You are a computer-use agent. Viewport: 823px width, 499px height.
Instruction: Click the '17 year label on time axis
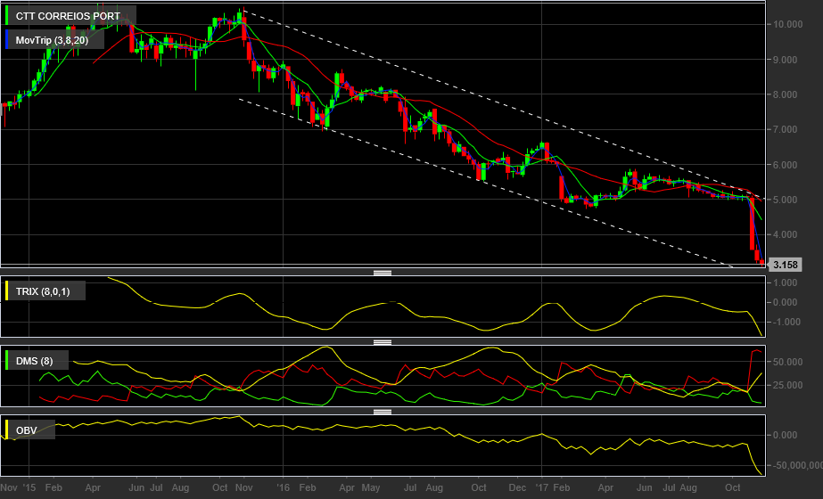pyautogui.click(x=542, y=487)
